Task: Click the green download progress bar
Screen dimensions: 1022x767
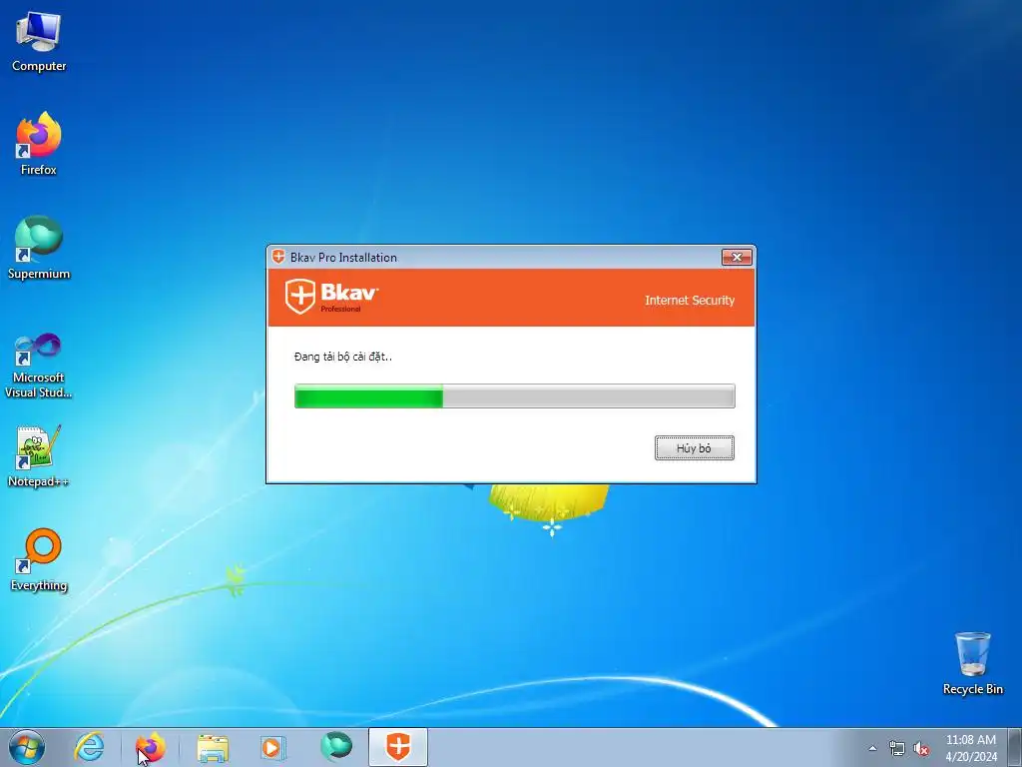Action: (x=515, y=395)
